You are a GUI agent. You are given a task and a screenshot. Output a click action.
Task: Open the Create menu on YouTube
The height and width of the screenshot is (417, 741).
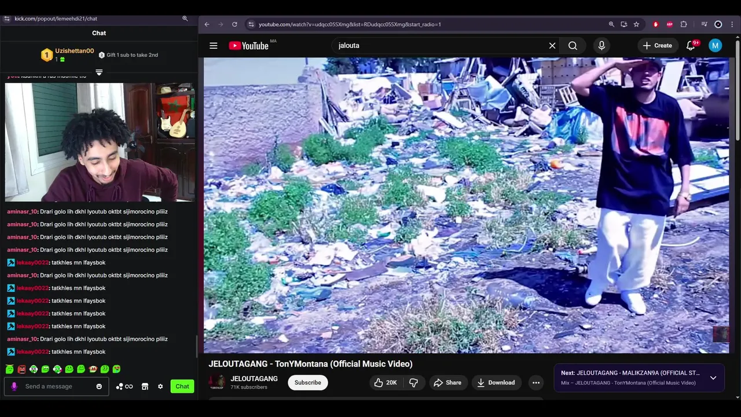(658, 46)
